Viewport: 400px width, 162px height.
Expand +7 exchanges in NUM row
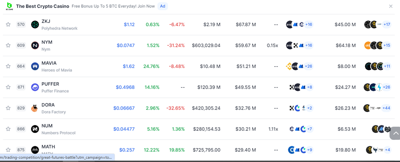pyautogui.click(x=310, y=129)
